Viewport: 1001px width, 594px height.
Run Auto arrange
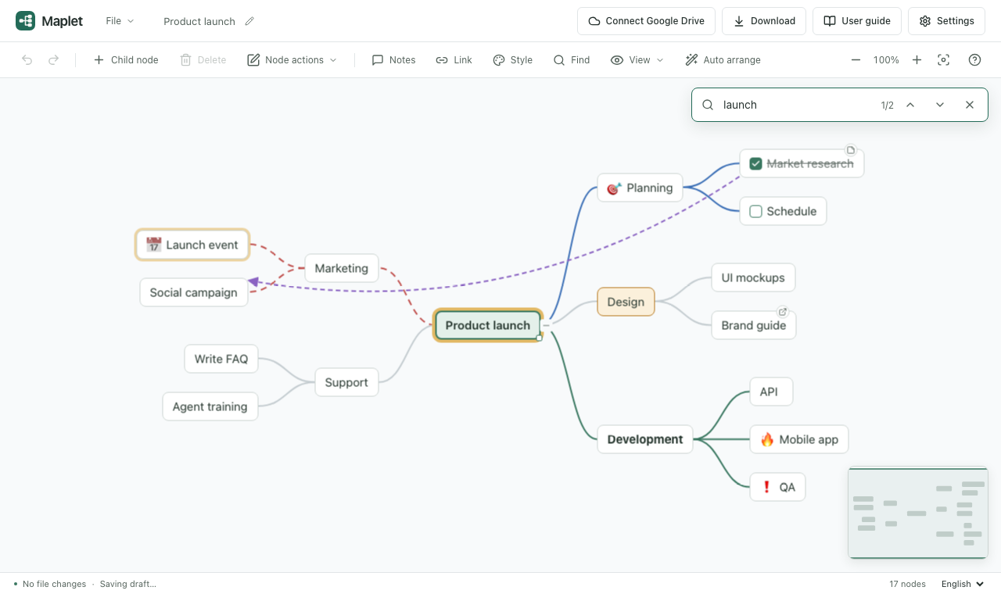pyautogui.click(x=723, y=60)
